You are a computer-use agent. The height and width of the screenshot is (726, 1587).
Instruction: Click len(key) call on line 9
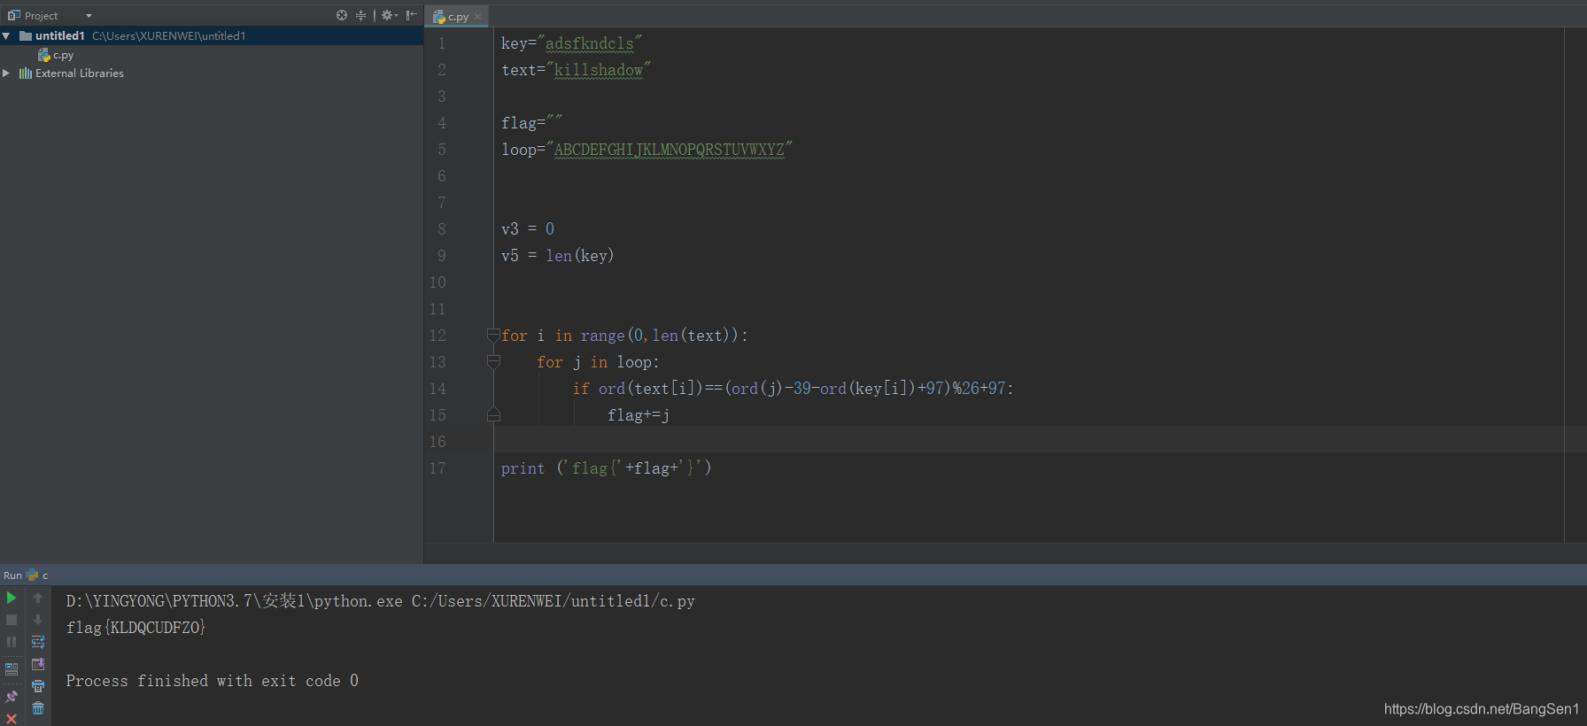click(580, 256)
